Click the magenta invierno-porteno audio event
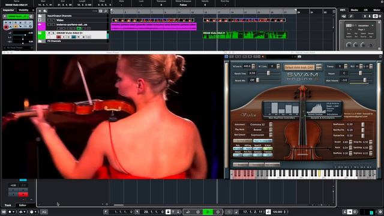384x216 pixels. pyautogui.click(x=154, y=26)
